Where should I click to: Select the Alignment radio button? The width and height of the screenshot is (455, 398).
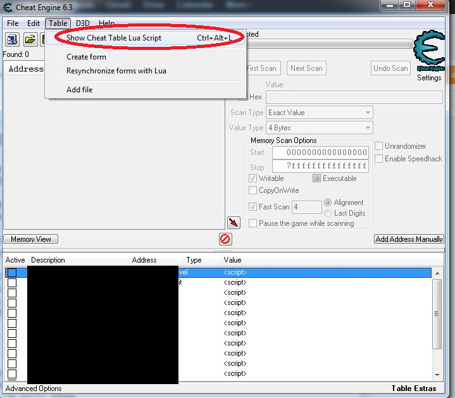(x=328, y=202)
